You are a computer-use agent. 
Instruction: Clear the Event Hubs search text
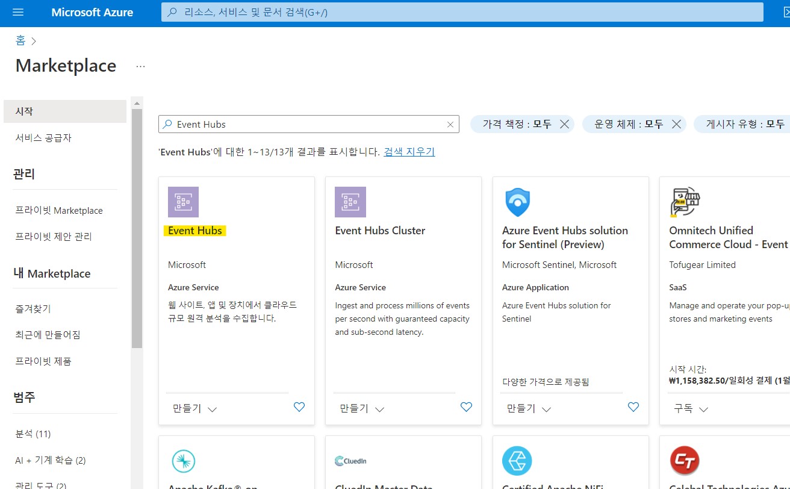450,125
